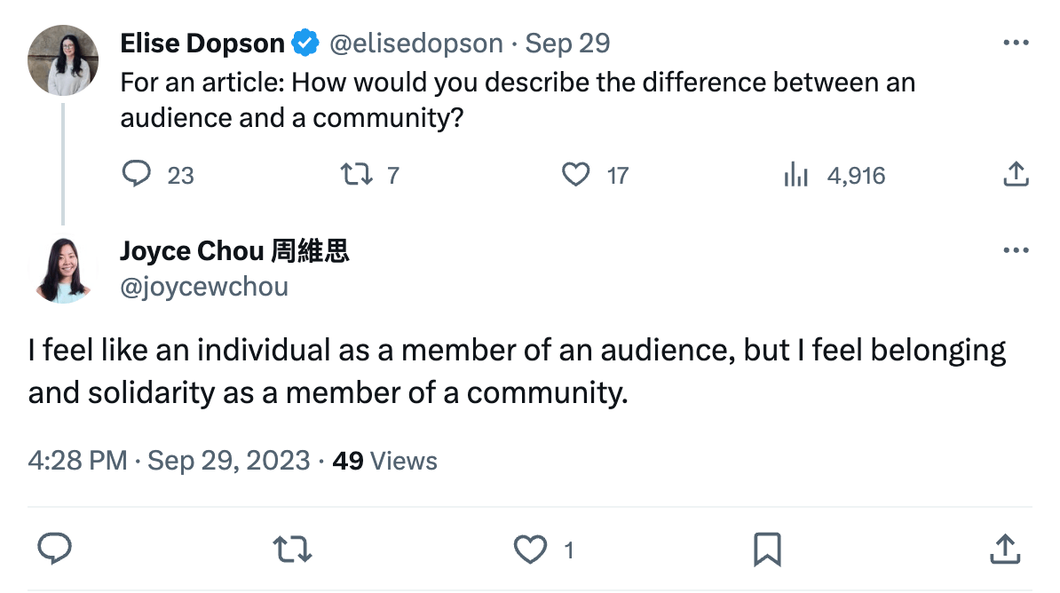This screenshot has height=593, width=1060.
Task: Click the reply icon on Elise Dopson's tweet
Action: coord(138,175)
